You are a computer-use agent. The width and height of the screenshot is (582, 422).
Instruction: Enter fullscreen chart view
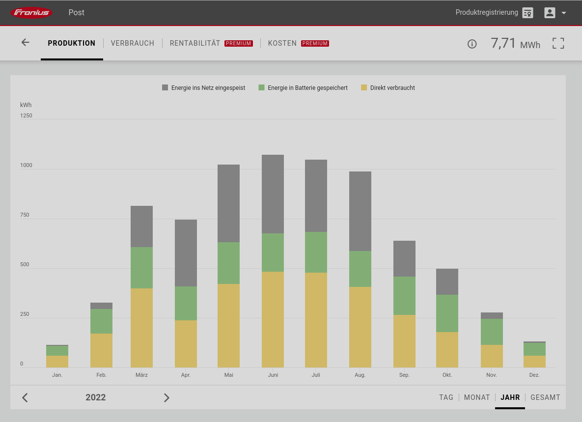tap(558, 43)
